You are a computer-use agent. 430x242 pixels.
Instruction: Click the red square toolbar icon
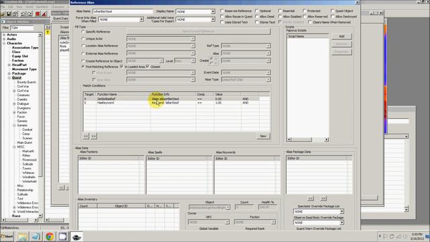point(38,13)
